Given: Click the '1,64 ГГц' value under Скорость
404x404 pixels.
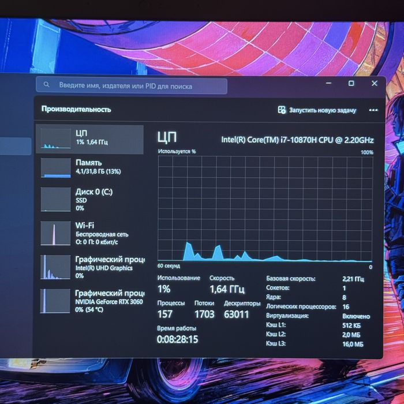Looking at the screenshot, I should (x=227, y=289).
